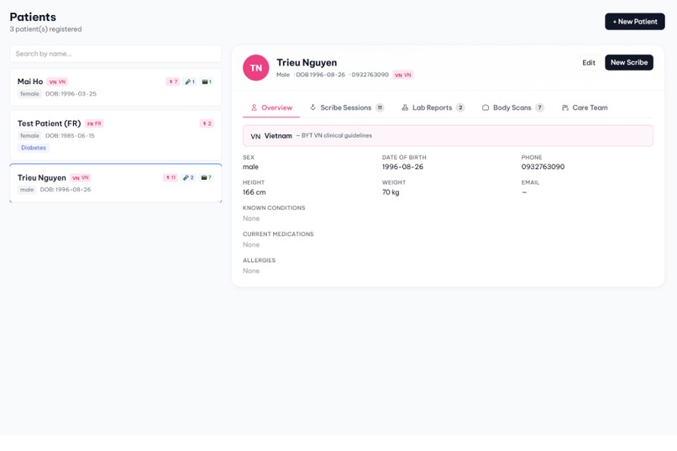Viewport: 677px width, 451px height.
Task: Click Mai Ho body scans badge 1
Action: (x=207, y=81)
